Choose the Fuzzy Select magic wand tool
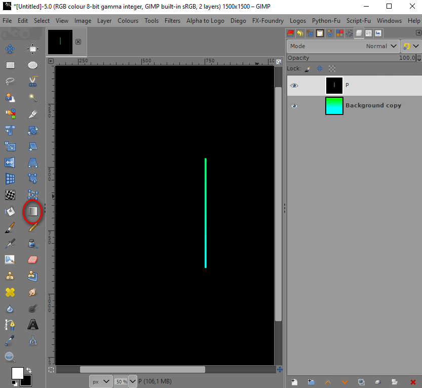Image resolution: width=422 pixels, height=388 pixels. pyautogui.click(x=33, y=97)
